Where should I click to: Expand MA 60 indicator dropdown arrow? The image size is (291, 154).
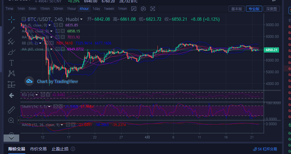tap(51, 49)
